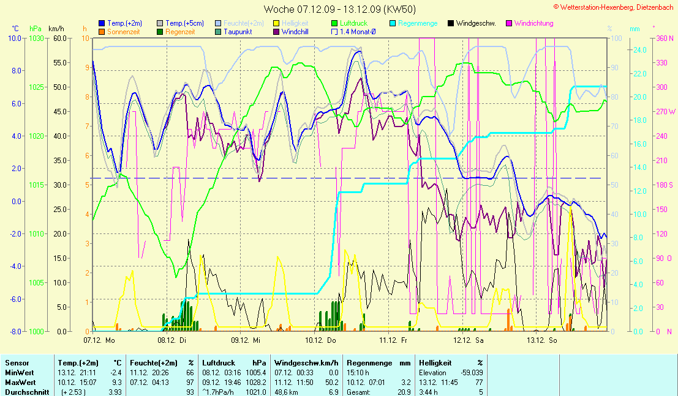This screenshot has height=396, width=678.
Task: Click the cyan Regenmenge legend square
Action: point(393,23)
